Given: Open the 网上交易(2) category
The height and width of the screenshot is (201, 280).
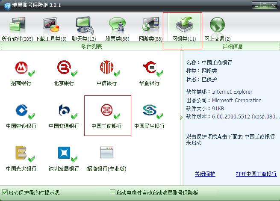Looking at the screenshot, I should tap(217, 30).
